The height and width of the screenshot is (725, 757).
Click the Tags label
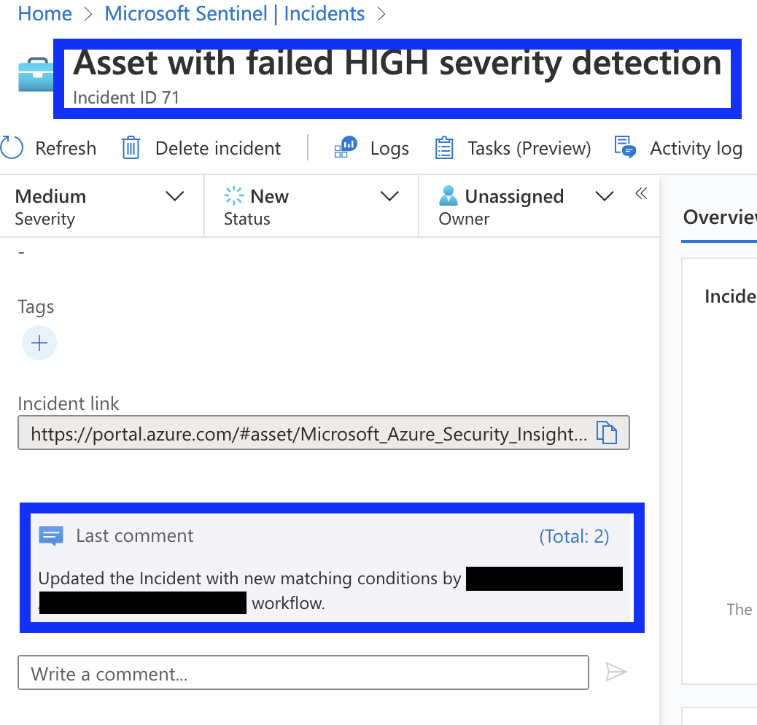(36, 307)
